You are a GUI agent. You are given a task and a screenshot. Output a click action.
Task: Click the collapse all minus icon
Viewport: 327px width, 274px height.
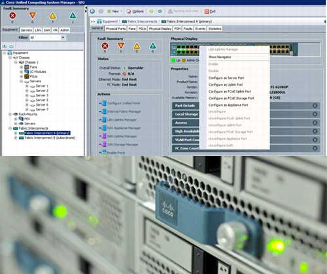(11, 46)
